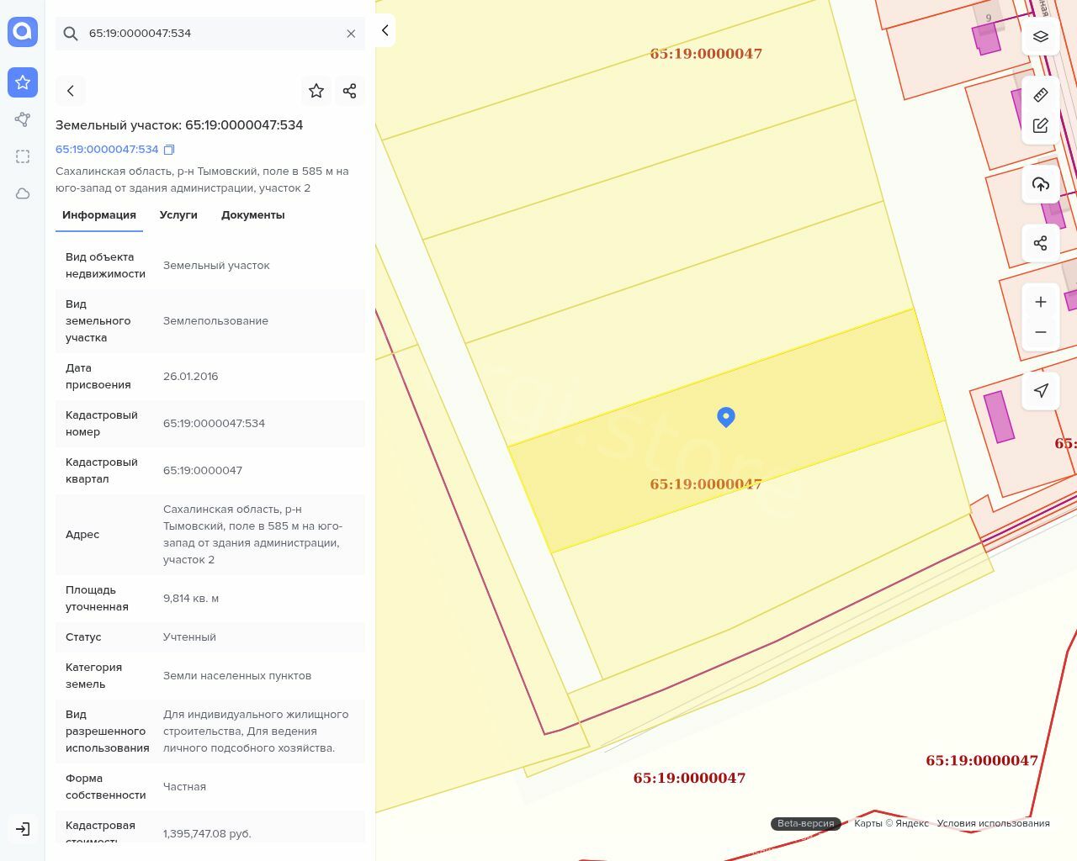Share the map via right toolbar
This screenshot has height=861, width=1077.
[x=1040, y=243]
